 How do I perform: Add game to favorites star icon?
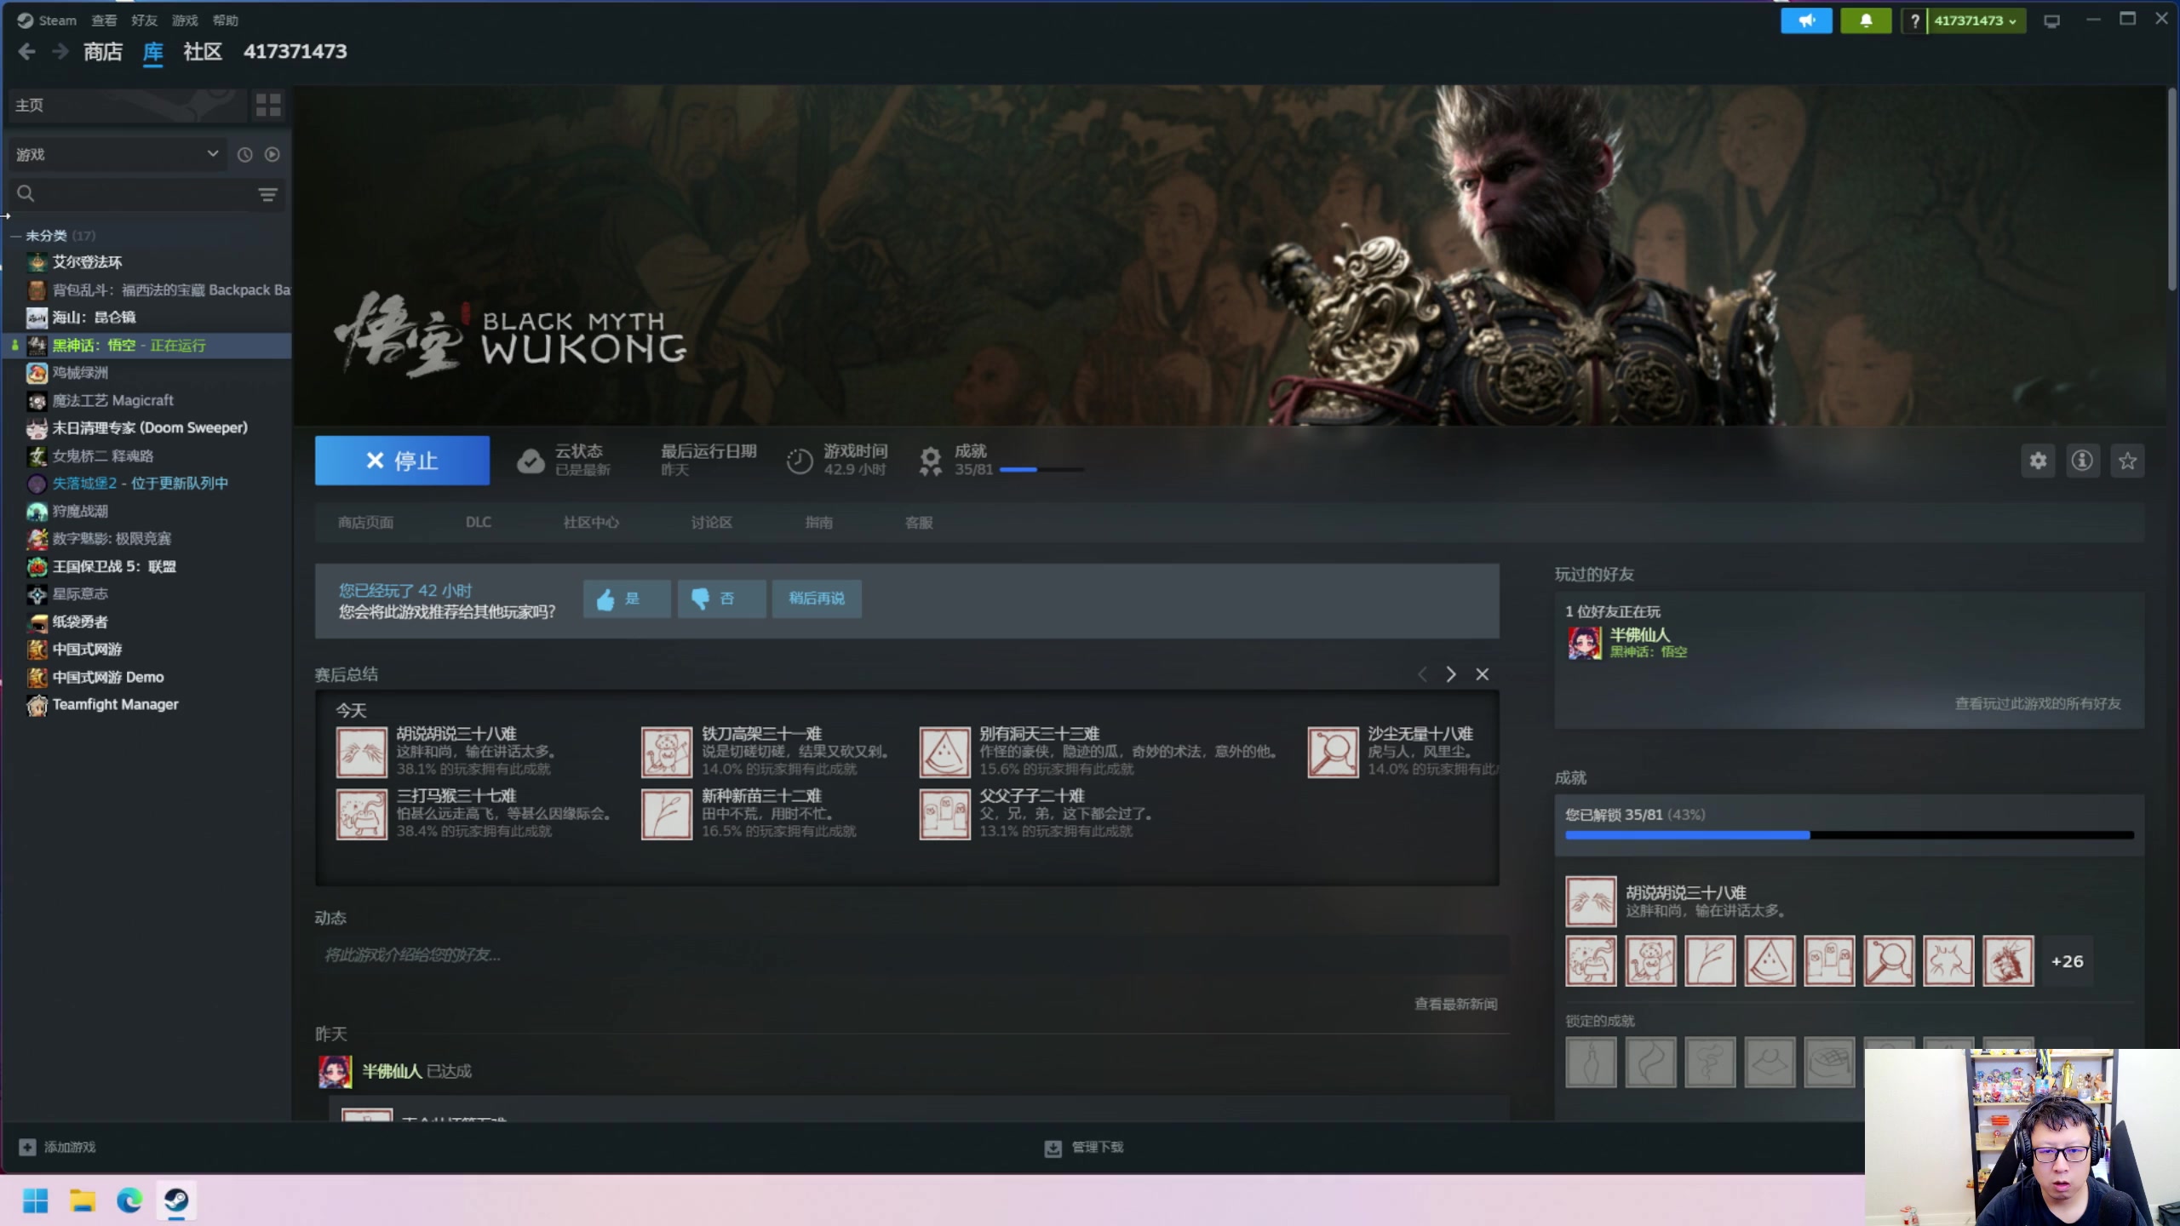click(2127, 461)
